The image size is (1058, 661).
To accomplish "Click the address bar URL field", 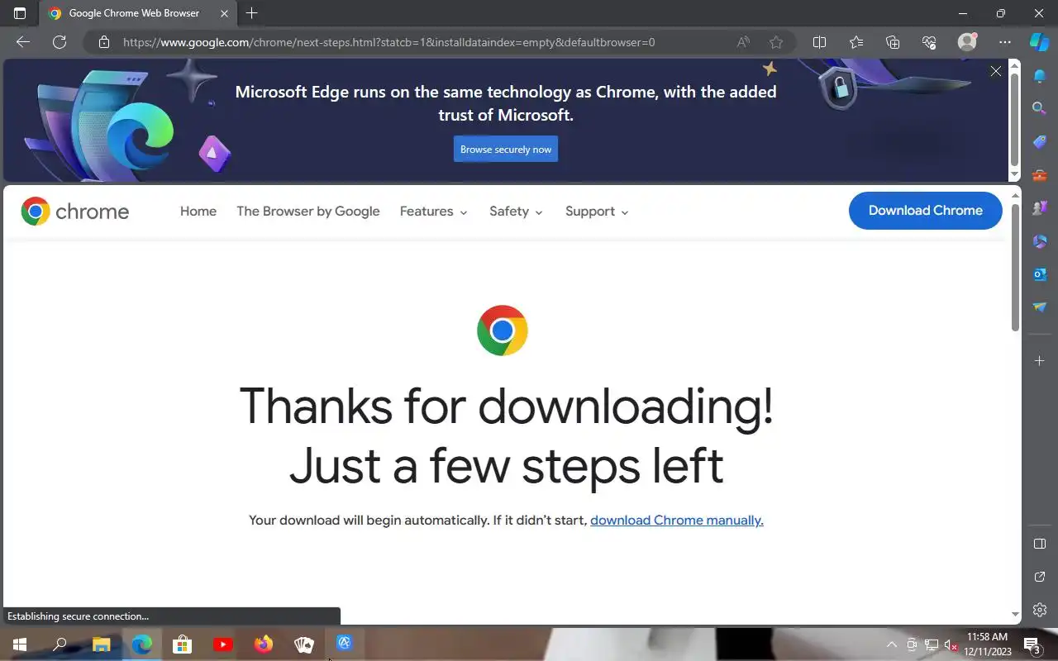I will pyautogui.click(x=388, y=42).
